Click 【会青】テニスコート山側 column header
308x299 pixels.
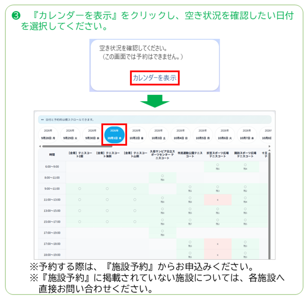[x=135, y=155]
